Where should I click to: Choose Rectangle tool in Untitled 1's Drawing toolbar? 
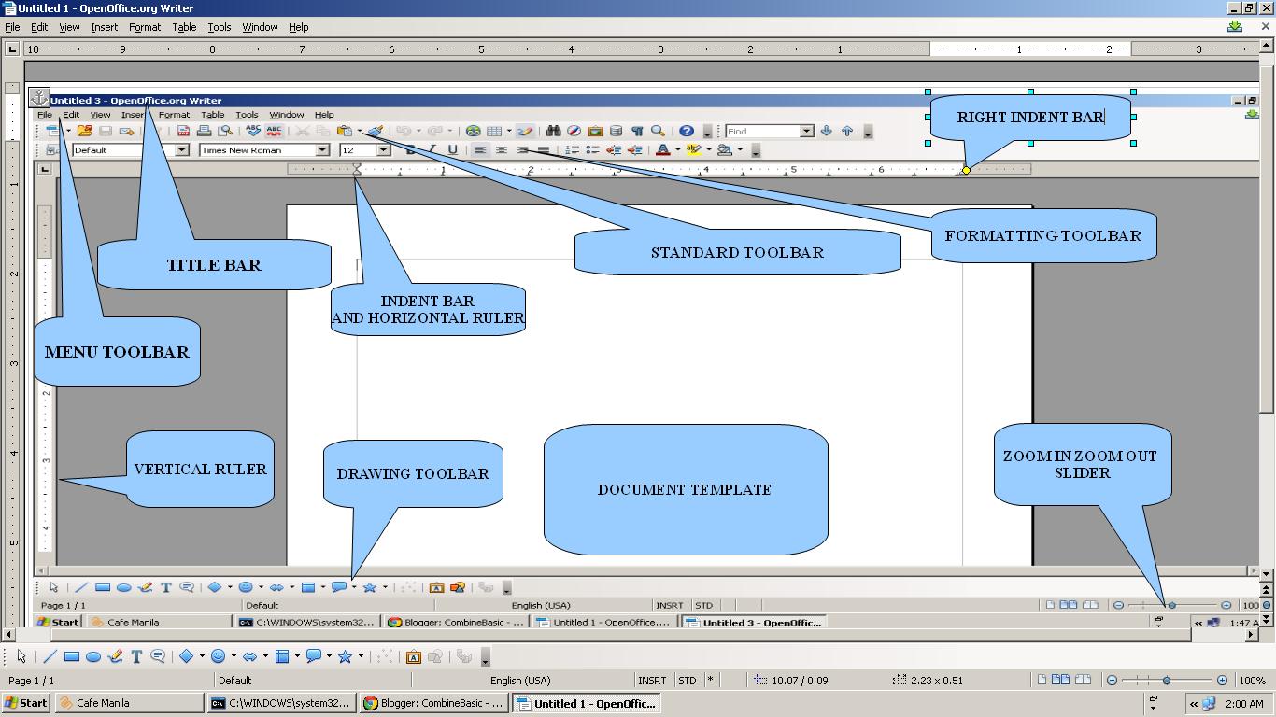(71, 656)
